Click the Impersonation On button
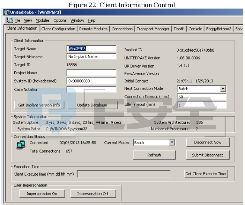The width and height of the screenshot is (245, 205). click(42, 194)
